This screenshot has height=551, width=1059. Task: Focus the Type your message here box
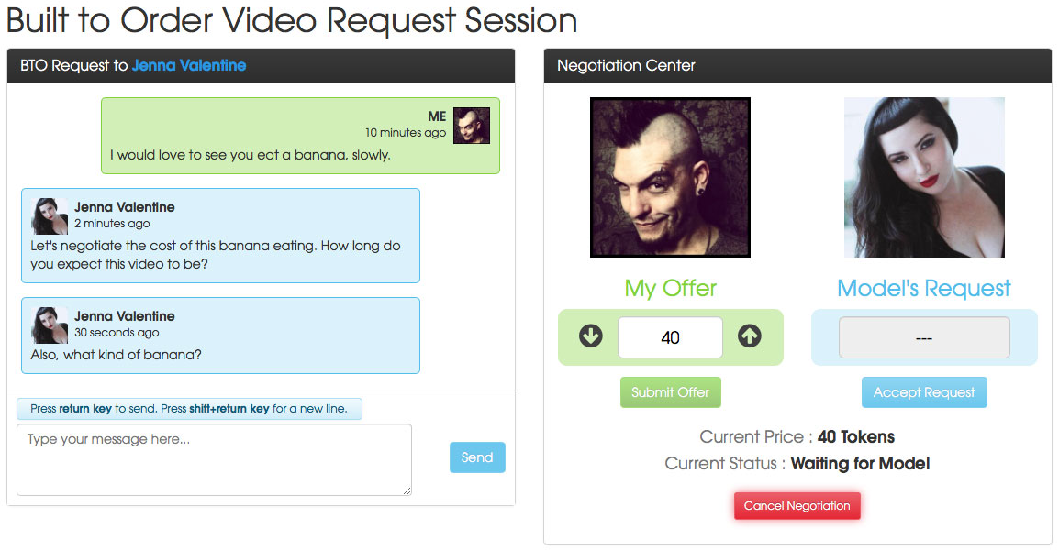[214, 460]
